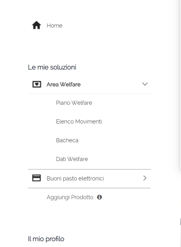Viewport: 181px width, 247px height.
Task: Go to the Bacheca page
Action: (67, 140)
